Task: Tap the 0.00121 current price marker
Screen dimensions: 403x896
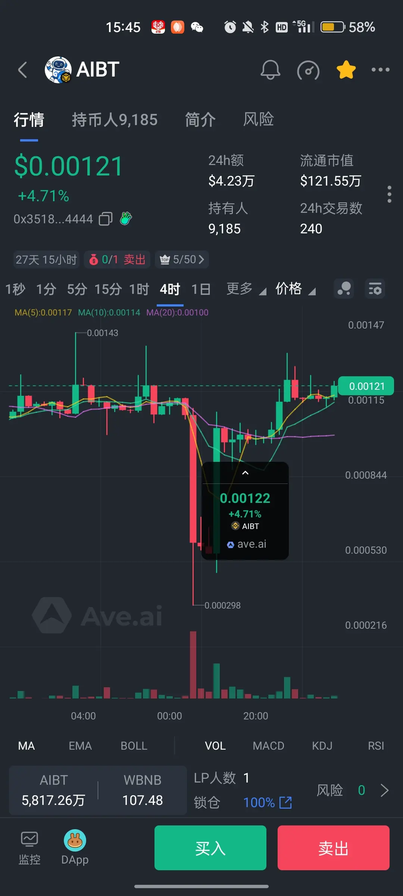Action: 366,386
